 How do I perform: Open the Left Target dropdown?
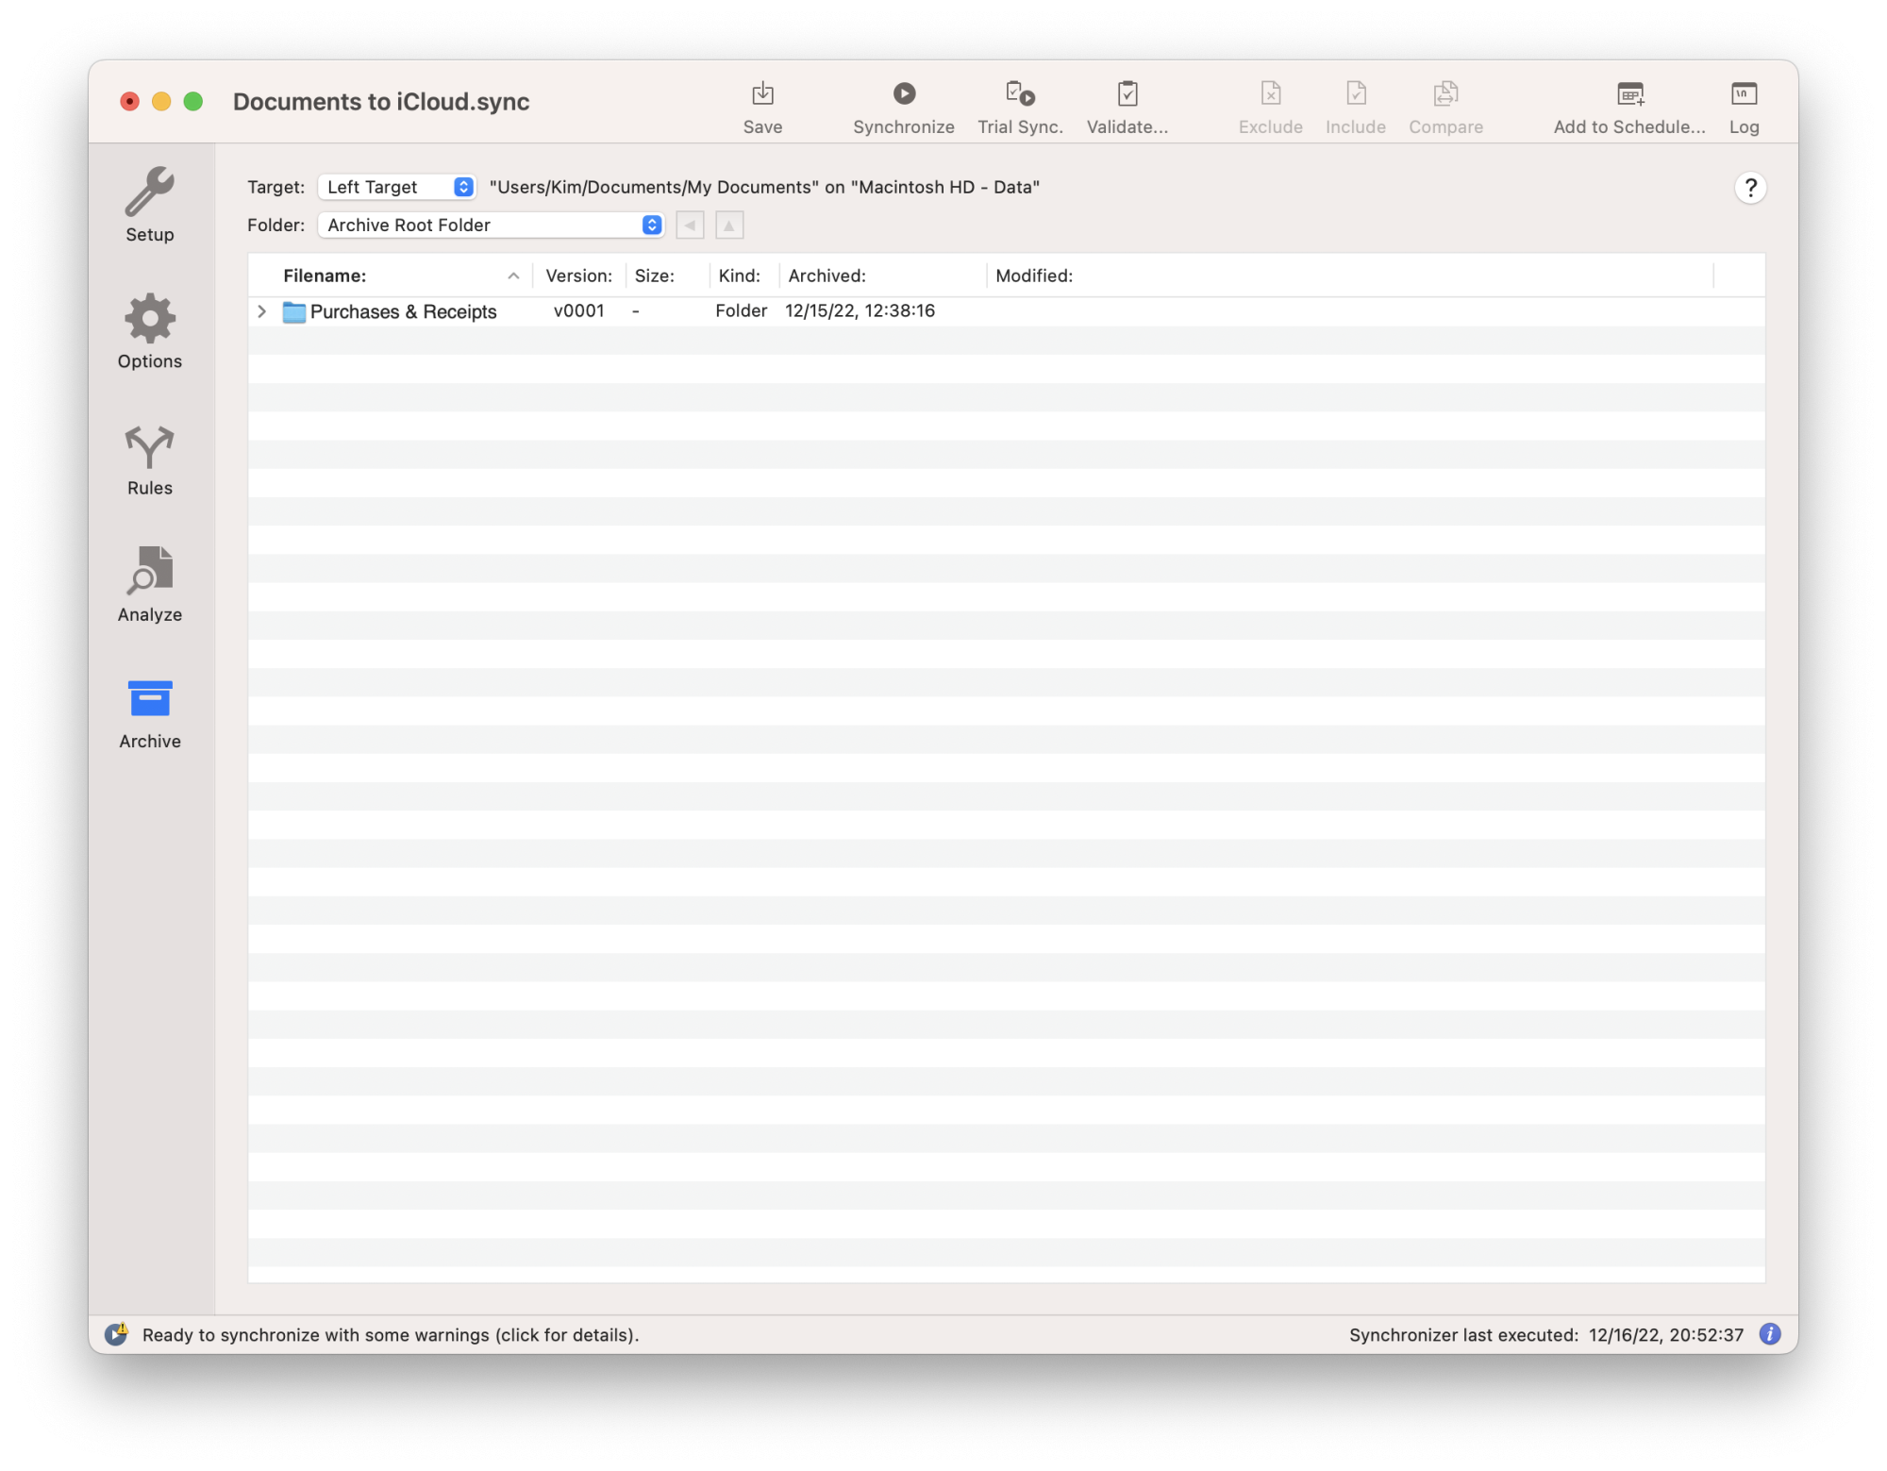[397, 187]
